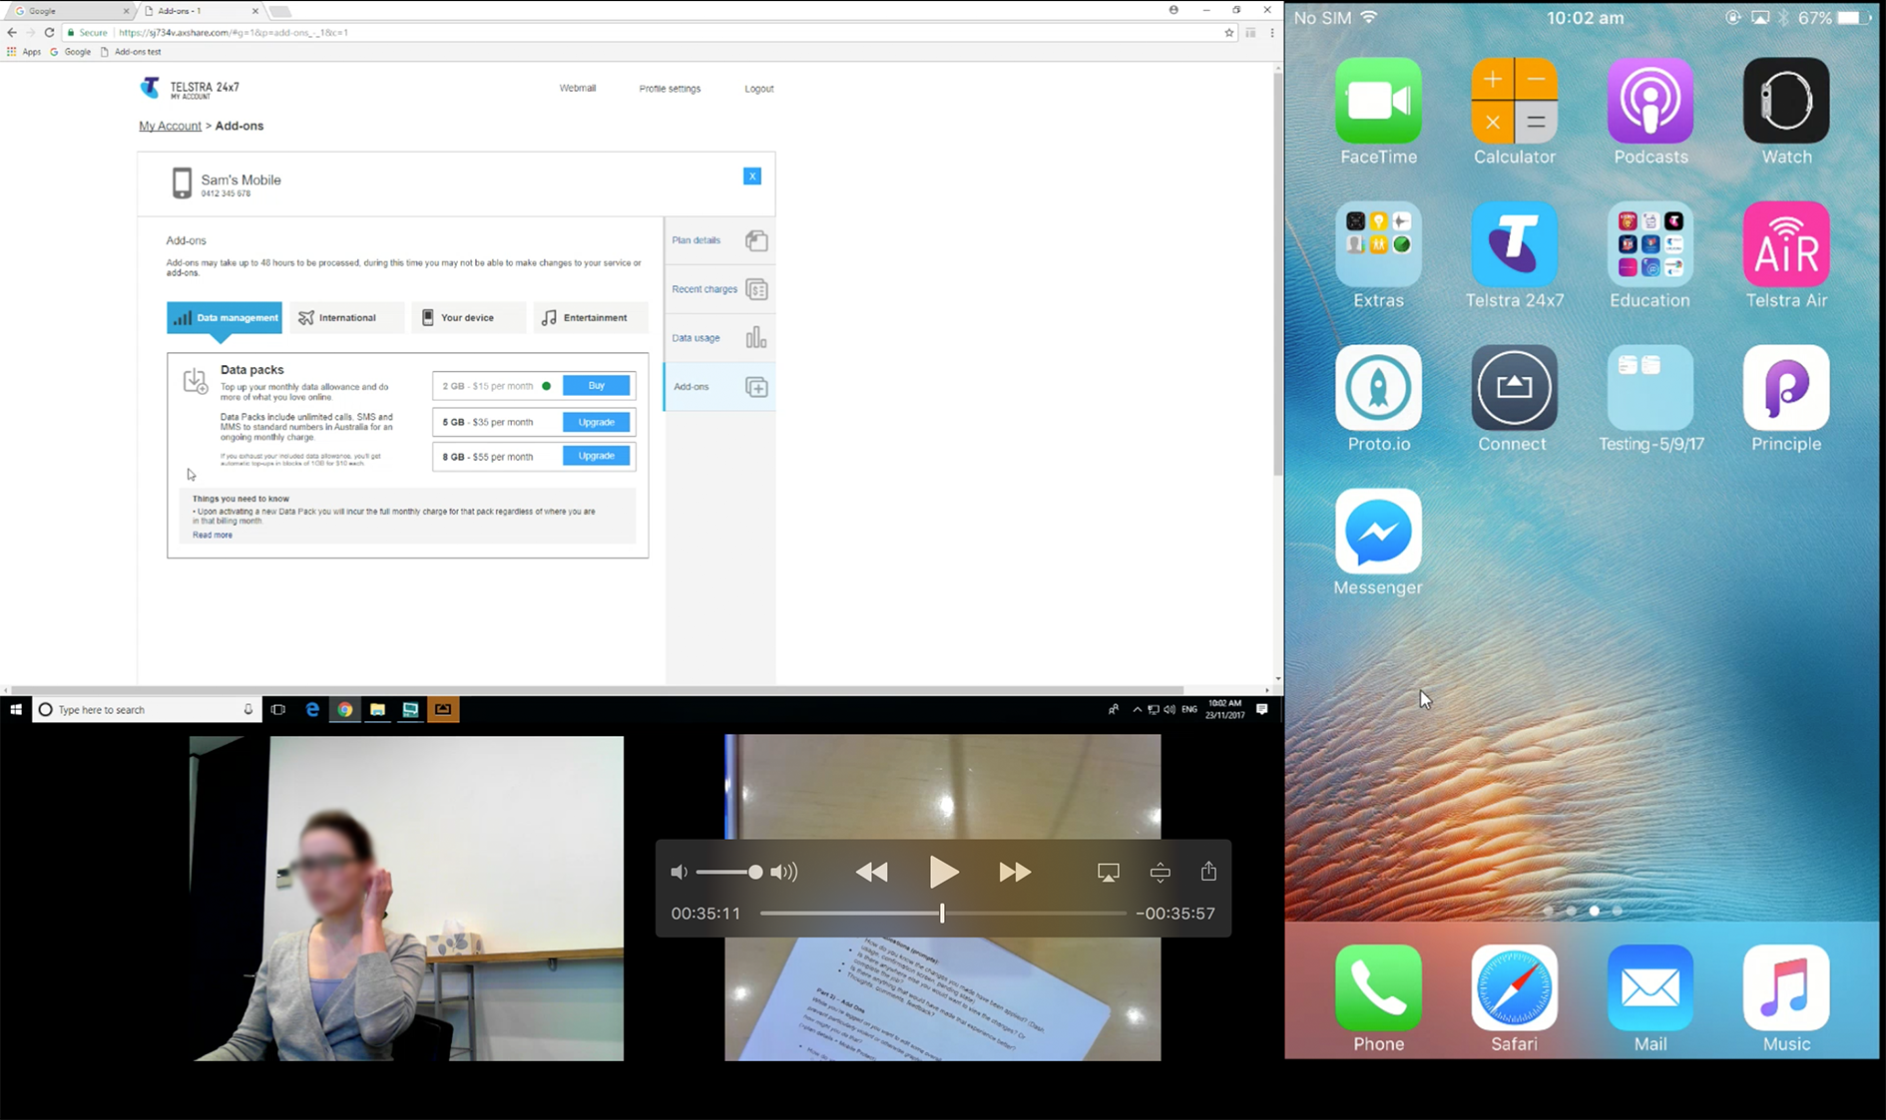Launch the Telstra 24x7 app
Viewport: 1886px width, 1120px height.
[x=1514, y=244]
